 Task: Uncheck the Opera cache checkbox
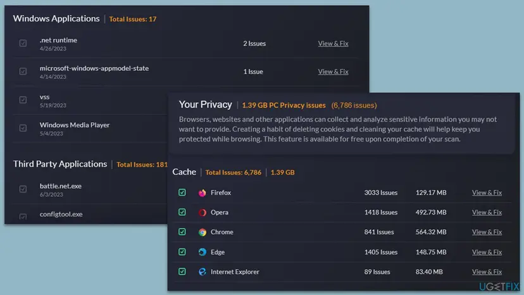coord(182,212)
